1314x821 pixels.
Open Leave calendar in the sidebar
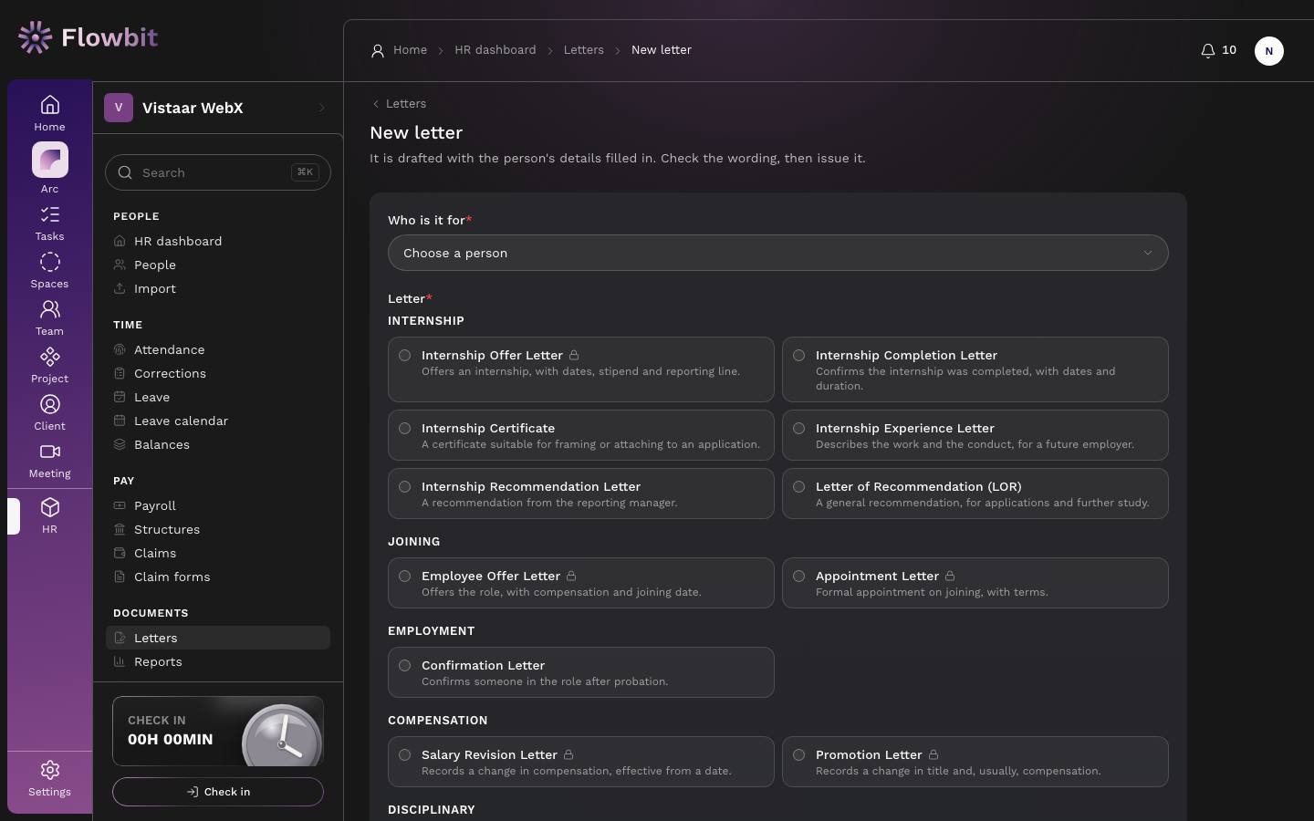[x=218, y=421]
